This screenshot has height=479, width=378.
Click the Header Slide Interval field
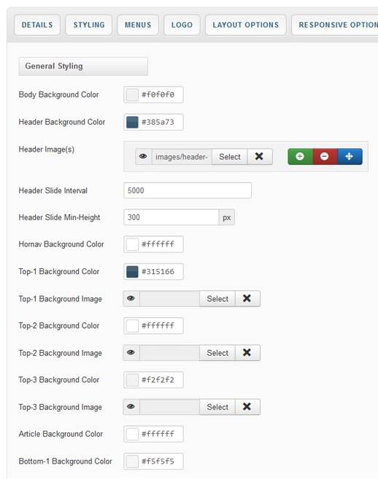click(x=188, y=190)
